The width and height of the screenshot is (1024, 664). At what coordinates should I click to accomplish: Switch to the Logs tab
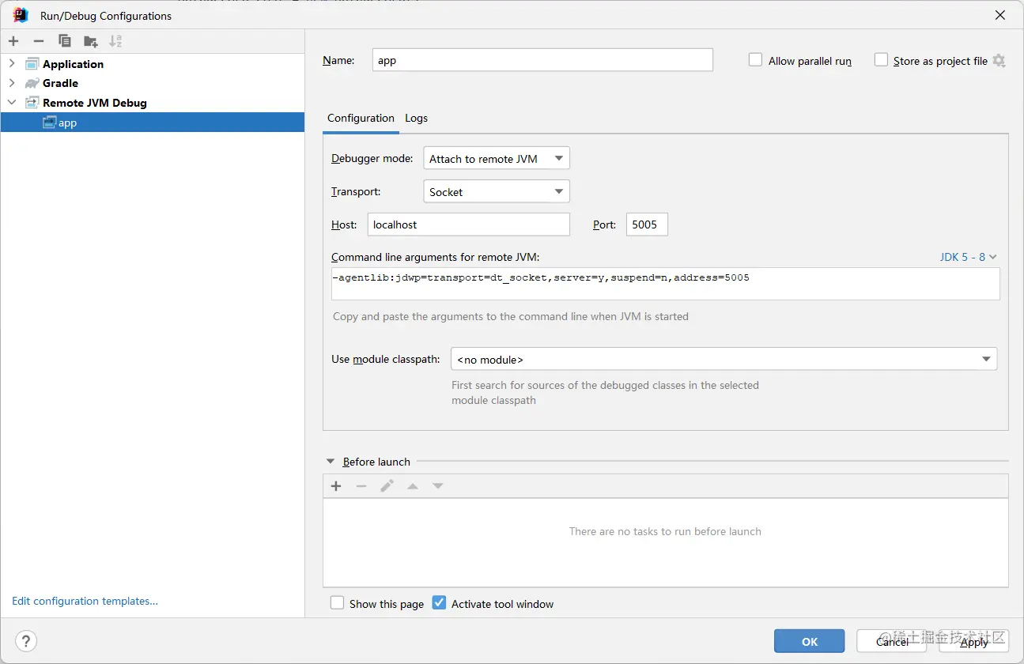point(416,118)
